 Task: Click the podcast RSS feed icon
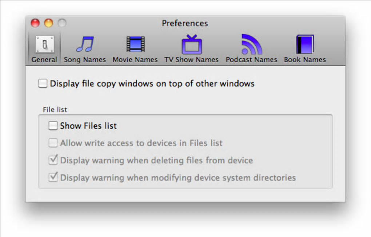[252, 45]
